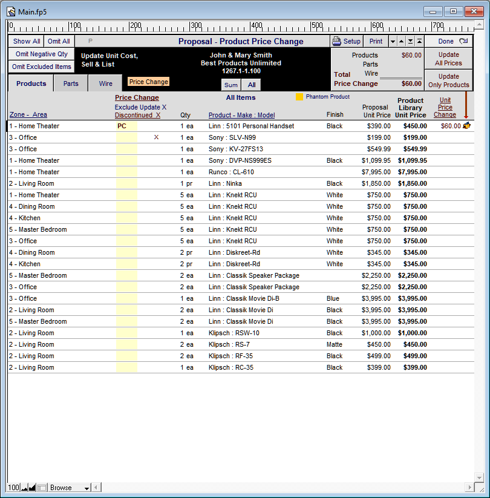Toggle the price change field for Sony DVP-NS999ES
The height and width of the screenshot is (498, 490).
(x=126, y=160)
